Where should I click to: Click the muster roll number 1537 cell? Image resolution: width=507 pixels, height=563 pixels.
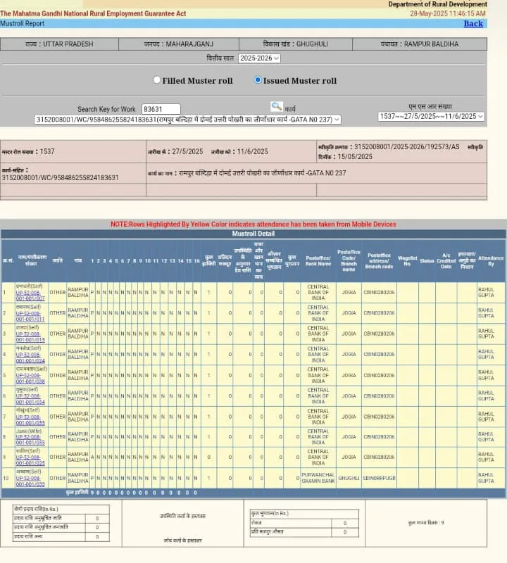(x=73, y=151)
